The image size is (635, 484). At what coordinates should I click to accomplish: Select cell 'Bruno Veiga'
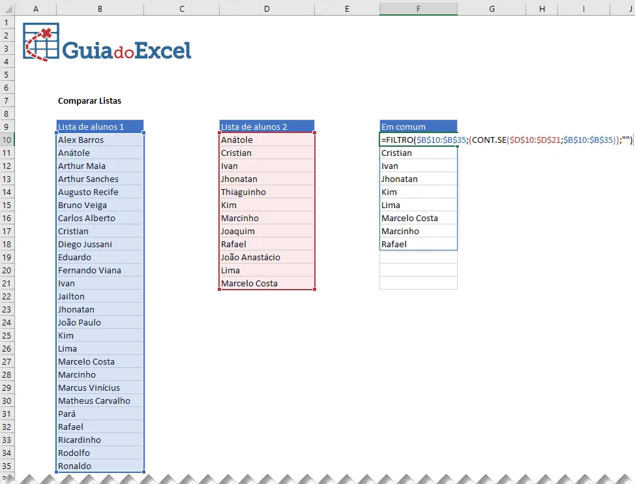tap(100, 205)
